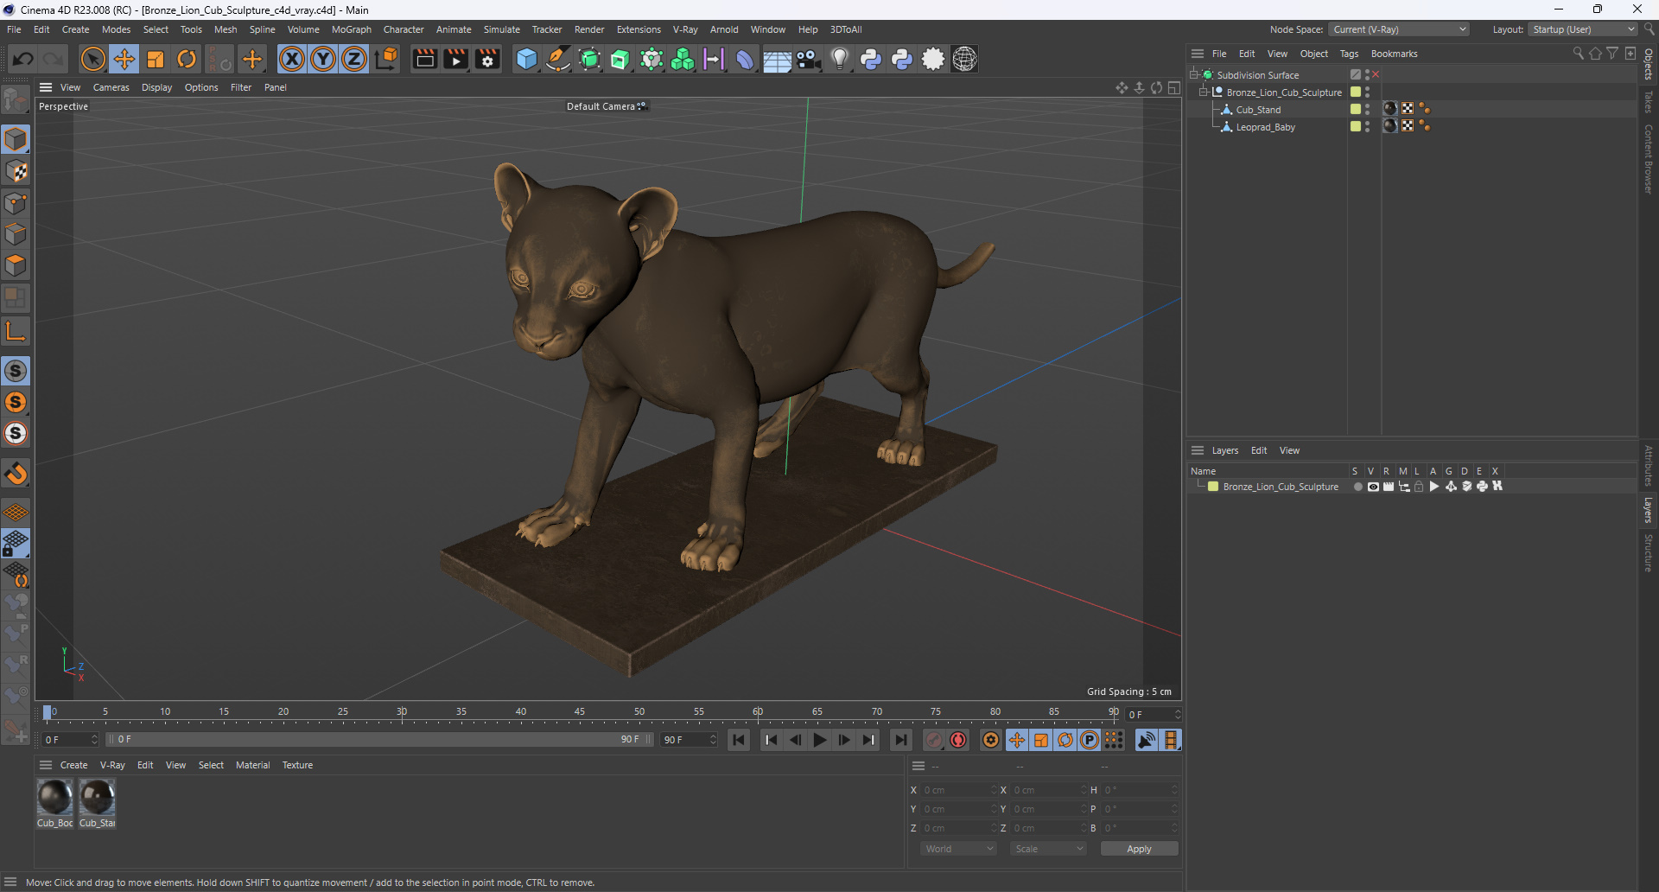Click Render View clapperboard icon
The image size is (1659, 892).
[424, 59]
